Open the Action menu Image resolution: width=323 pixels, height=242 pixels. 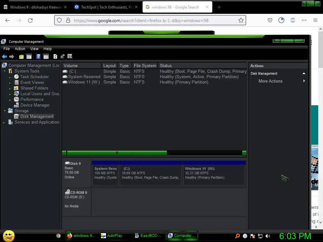(x=20, y=49)
